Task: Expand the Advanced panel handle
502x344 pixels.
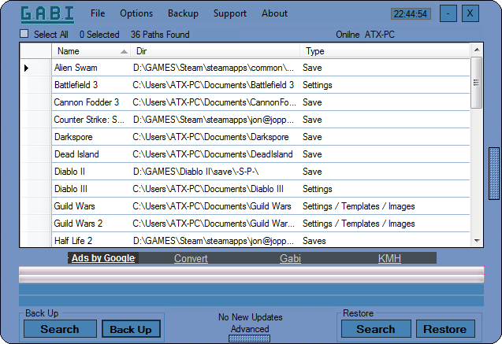Action: pyautogui.click(x=249, y=338)
